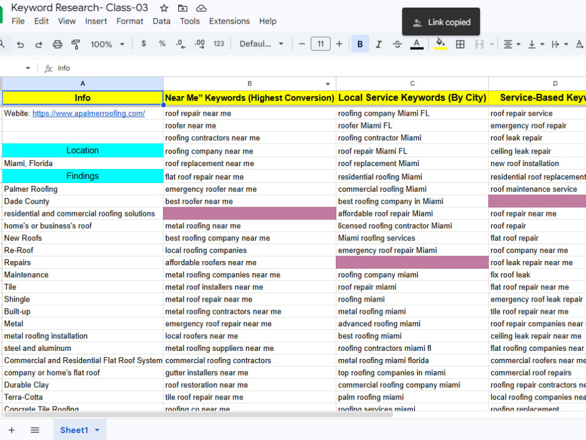The width and height of the screenshot is (586, 440).
Task: Open horizontal align dropdown
Action: click(x=512, y=44)
